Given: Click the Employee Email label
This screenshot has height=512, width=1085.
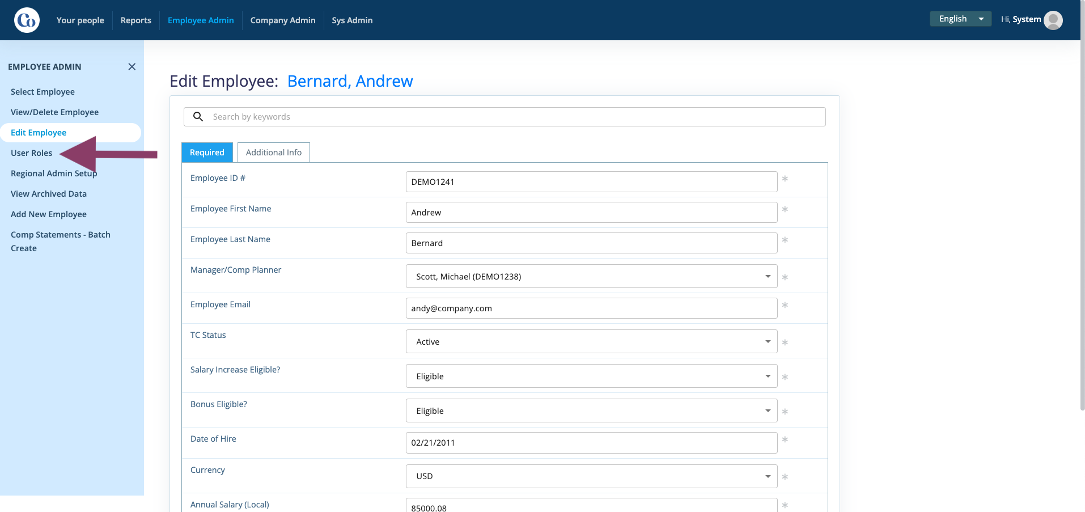Looking at the screenshot, I should (x=221, y=304).
